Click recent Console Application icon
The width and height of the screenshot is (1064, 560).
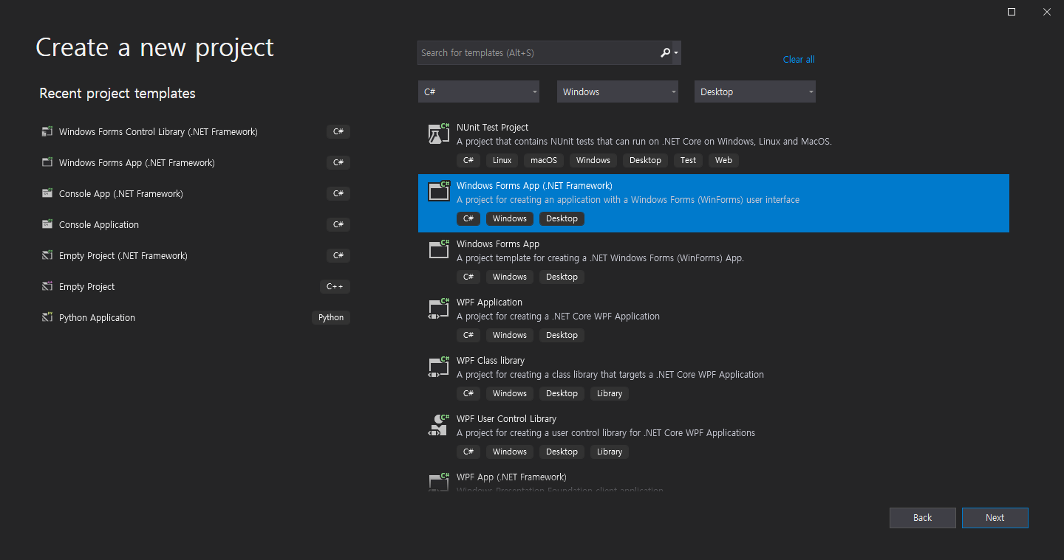tap(47, 225)
